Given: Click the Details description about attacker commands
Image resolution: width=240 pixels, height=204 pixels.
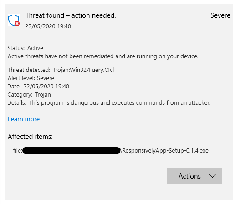Looking at the screenshot, I should [109, 103].
